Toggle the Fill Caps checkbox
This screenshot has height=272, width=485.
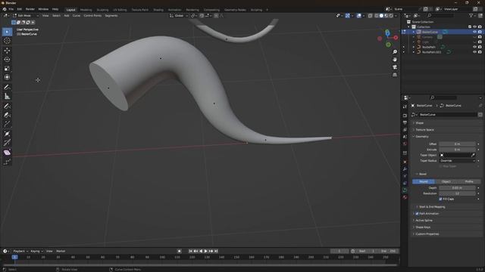pos(440,199)
